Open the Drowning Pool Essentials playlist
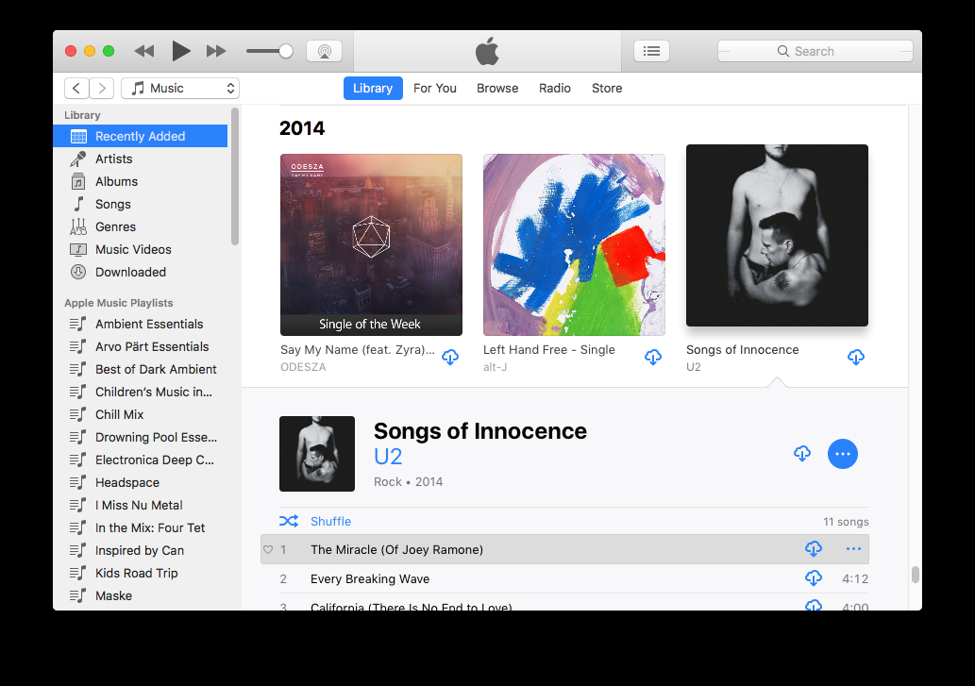The image size is (975, 686). [141, 438]
